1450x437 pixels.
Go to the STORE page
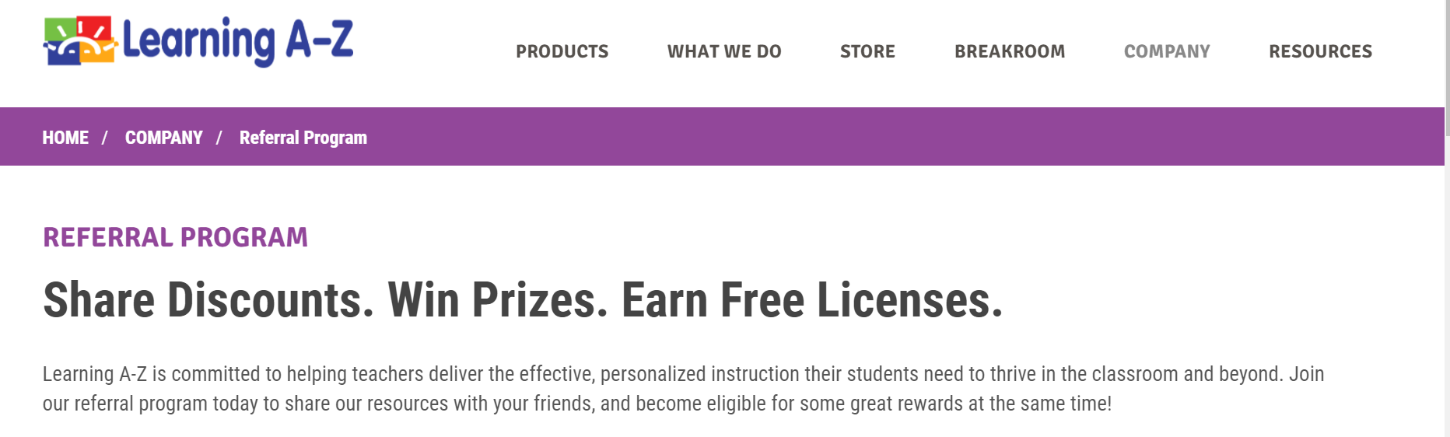pos(867,52)
